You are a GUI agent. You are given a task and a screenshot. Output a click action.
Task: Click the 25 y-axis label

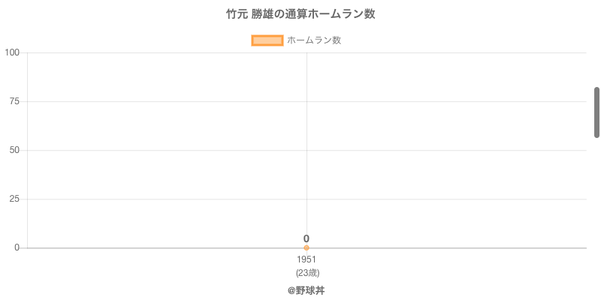(14, 199)
